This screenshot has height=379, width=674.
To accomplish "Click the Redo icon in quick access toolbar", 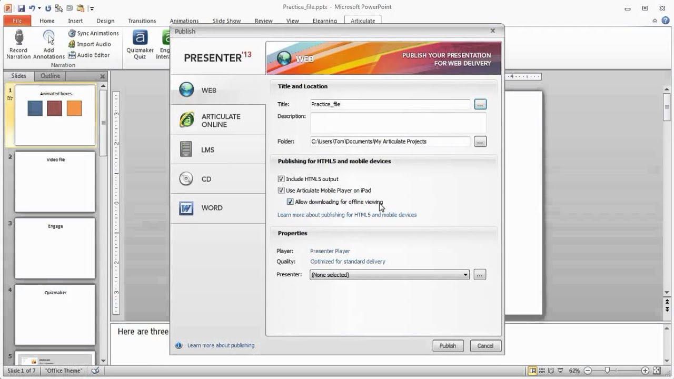I will pyautogui.click(x=48, y=8).
